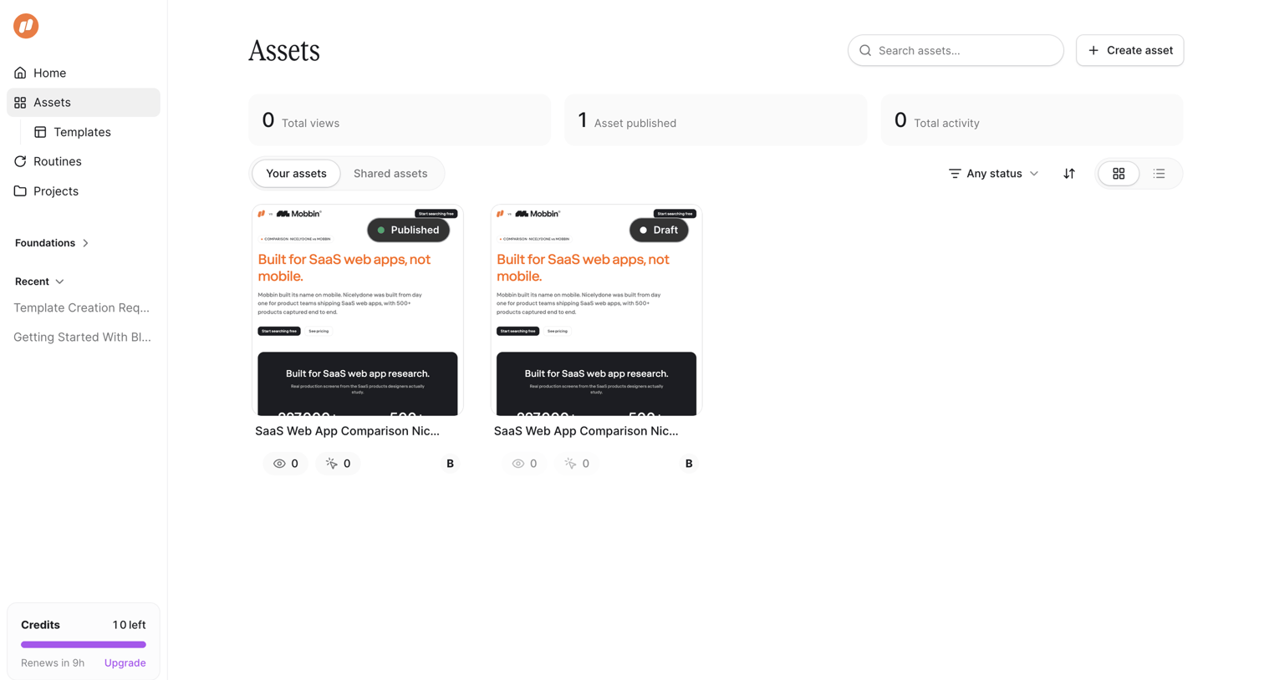The width and height of the screenshot is (1264, 680).
Task: Switch to grid view layout
Action: [x=1119, y=174]
